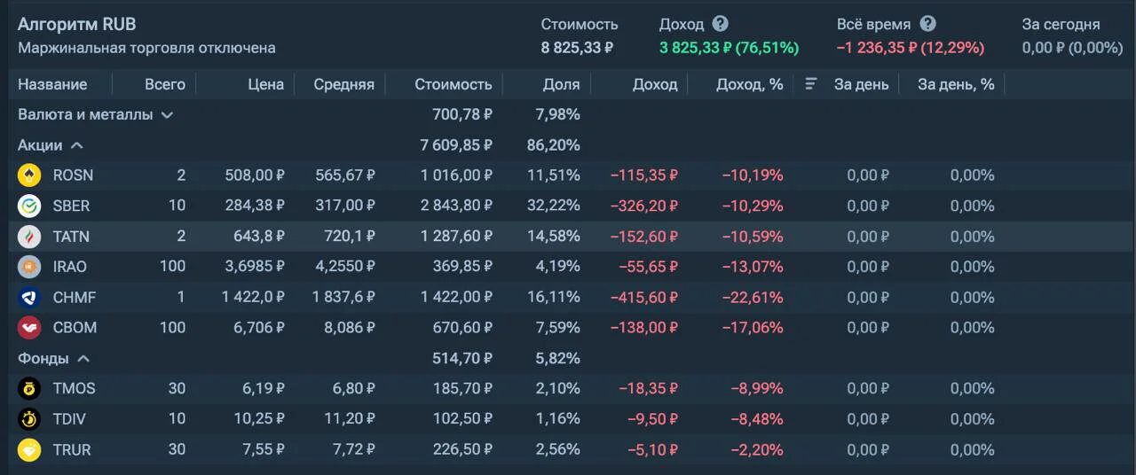Sort by the Название column header

point(52,84)
